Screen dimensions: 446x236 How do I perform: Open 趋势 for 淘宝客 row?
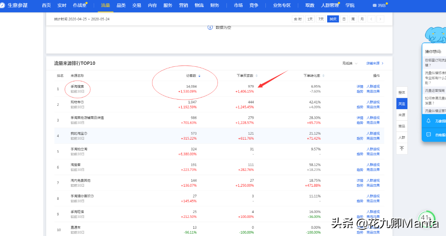[360, 170]
